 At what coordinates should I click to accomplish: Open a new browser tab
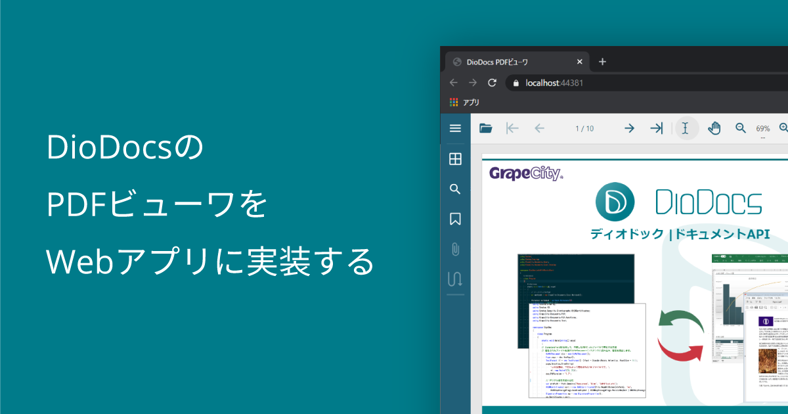click(602, 62)
